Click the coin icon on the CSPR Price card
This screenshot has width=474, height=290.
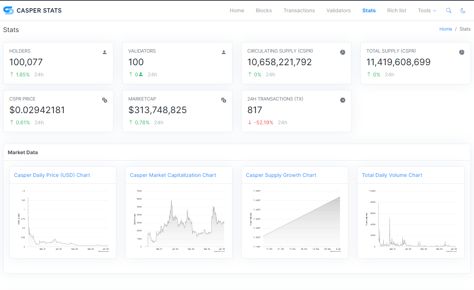[104, 100]
